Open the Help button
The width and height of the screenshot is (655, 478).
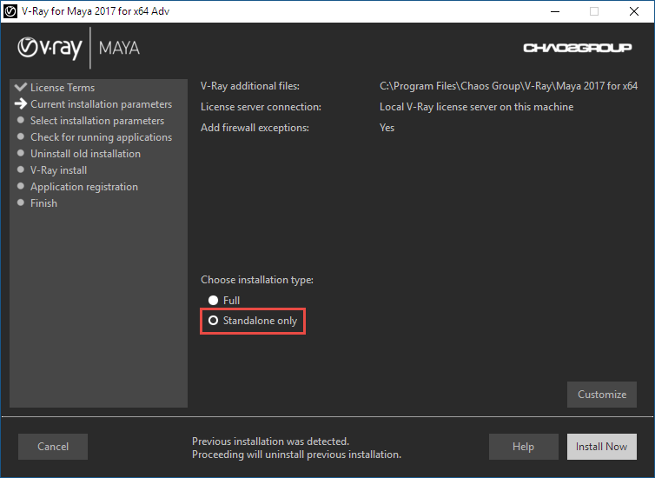point(524,446)
